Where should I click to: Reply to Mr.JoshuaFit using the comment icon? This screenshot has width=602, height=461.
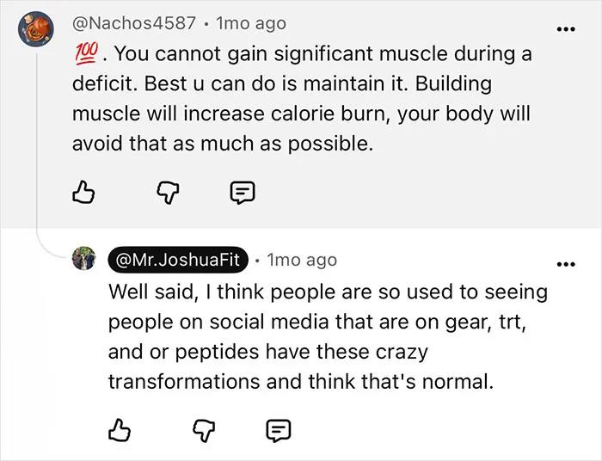tap(279, 430)
